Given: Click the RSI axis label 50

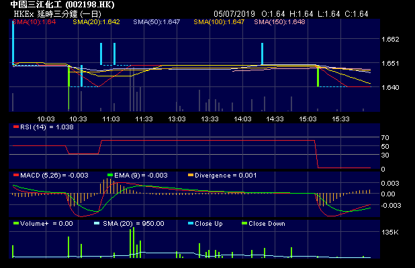Looking at the screenshot, I should [385, 147].
